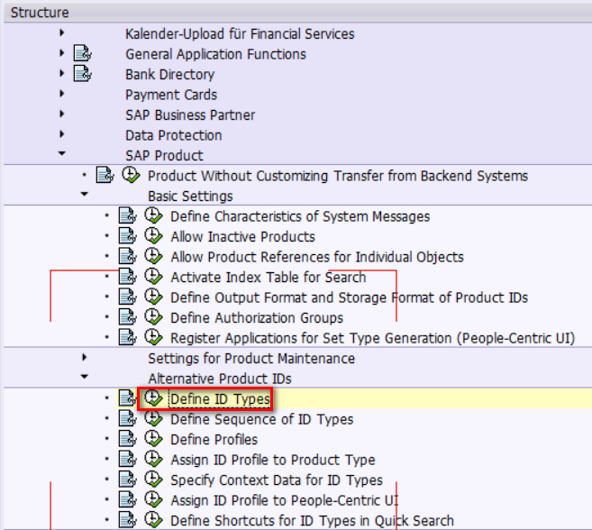Execute Allow Product References for Individual Objects
592x530 pixels.
[153, 257]
